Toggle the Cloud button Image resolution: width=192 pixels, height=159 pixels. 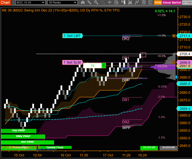167,2
